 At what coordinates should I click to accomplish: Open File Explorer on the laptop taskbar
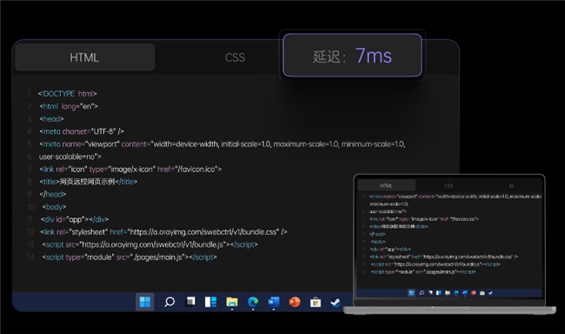[x=448, y=293]
